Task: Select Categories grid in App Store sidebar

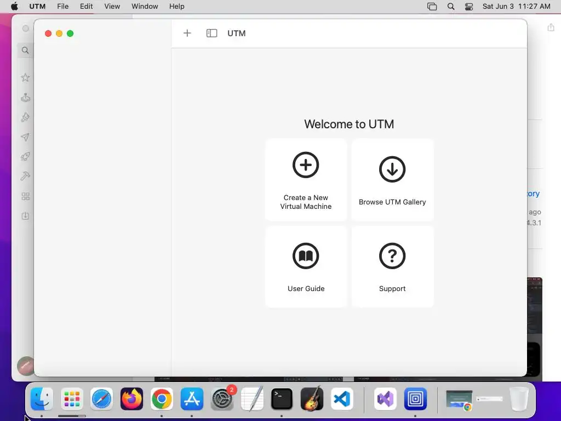Action: coord(25,196)
